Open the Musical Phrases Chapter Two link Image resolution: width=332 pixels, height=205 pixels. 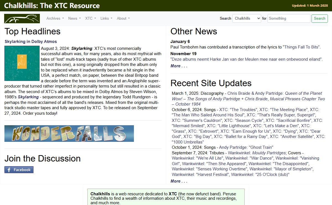(x=248, y=101)
